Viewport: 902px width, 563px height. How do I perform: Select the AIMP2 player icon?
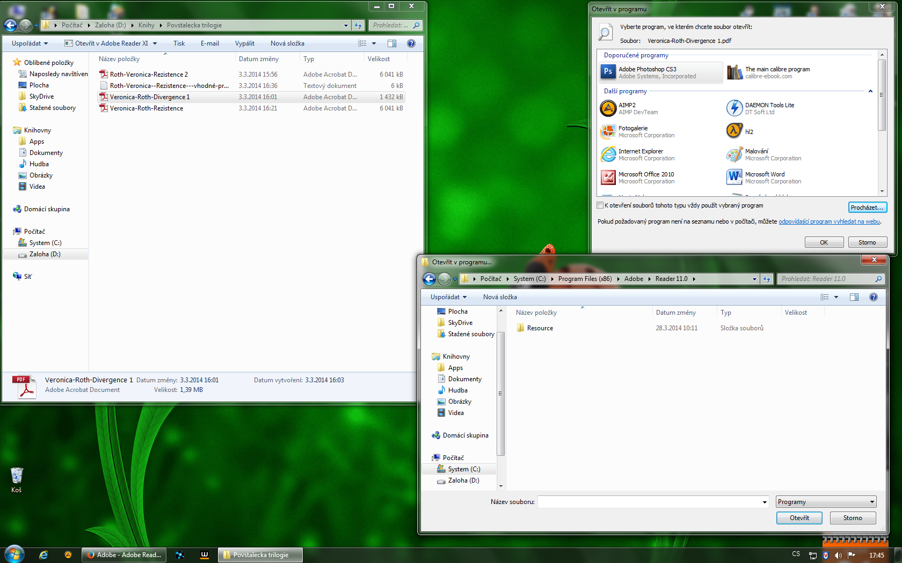(x=608, y=108)
